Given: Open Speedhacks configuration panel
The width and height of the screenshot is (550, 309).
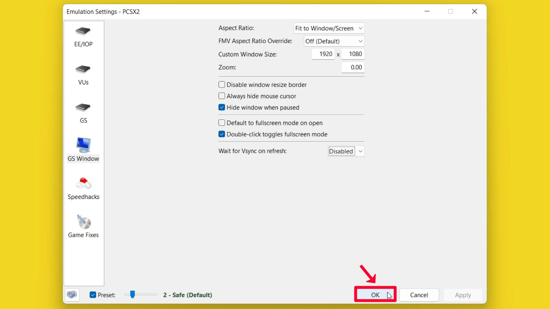Looking at the screenshot, I should point(83,187).
